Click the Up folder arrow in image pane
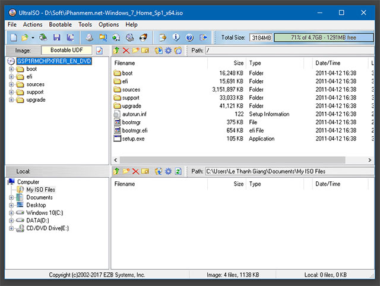The height and width of the screenshot is (286, 380). 116,51
